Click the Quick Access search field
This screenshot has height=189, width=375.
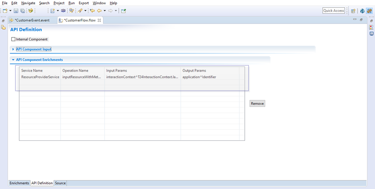(333, 11)
